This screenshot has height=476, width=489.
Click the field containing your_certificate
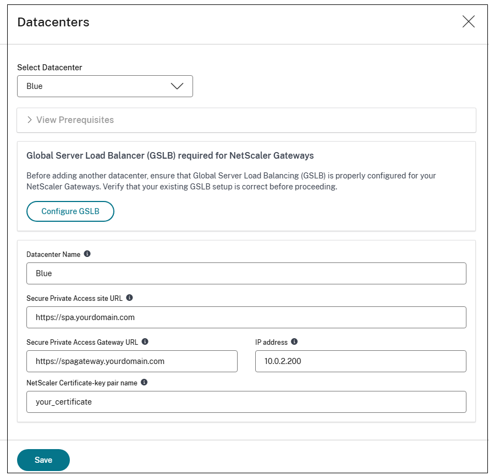click(x=246, y=402)
